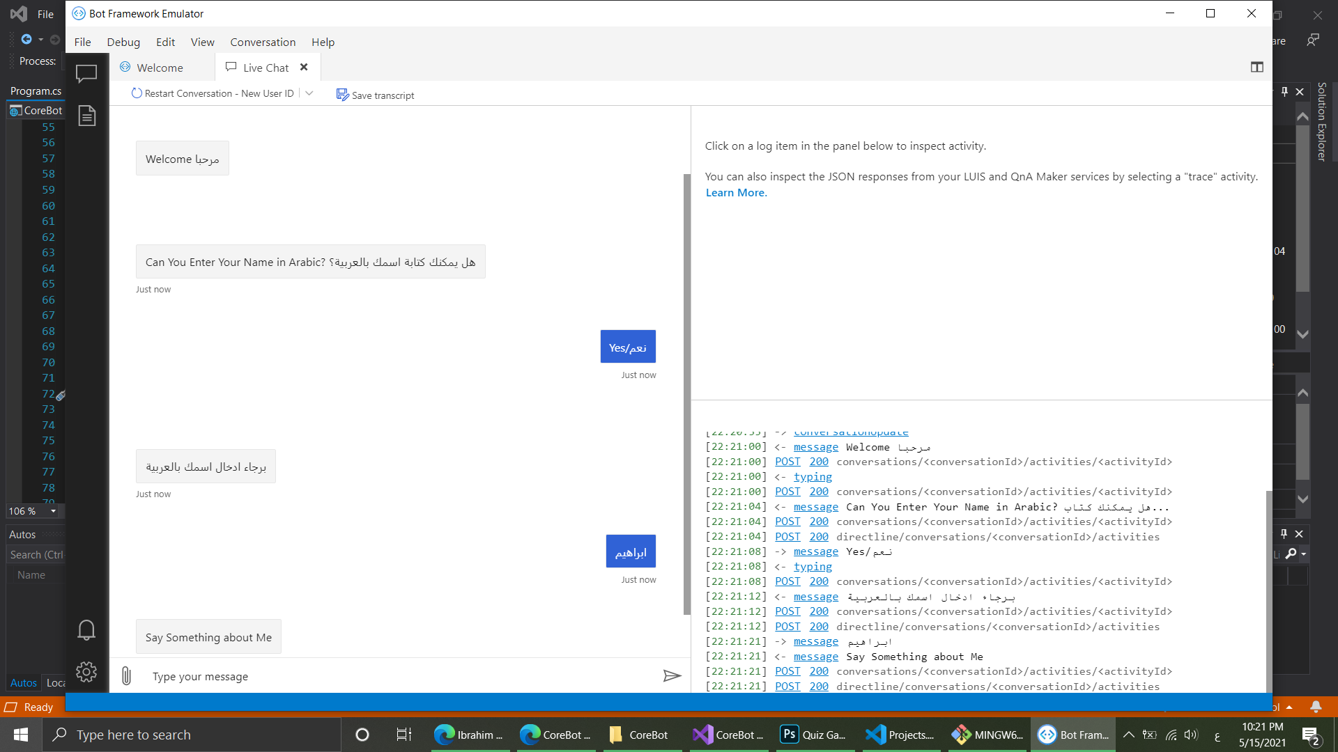Click Visual Studio Search (Ctrl field

click(36, 555)
